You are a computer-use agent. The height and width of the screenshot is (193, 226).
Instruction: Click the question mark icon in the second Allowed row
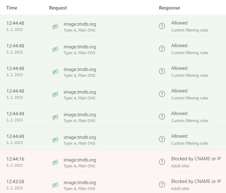tap(162, 49)
